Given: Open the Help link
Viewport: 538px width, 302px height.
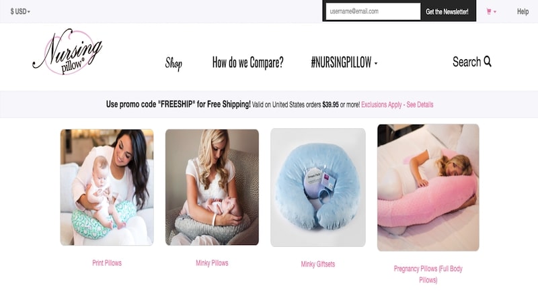Looking at the screenshot, I should [x=523, y=11].
